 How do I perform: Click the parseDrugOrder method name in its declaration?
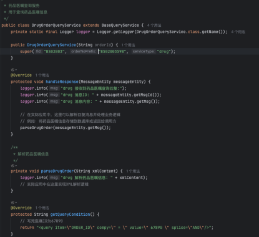point(57,171)
